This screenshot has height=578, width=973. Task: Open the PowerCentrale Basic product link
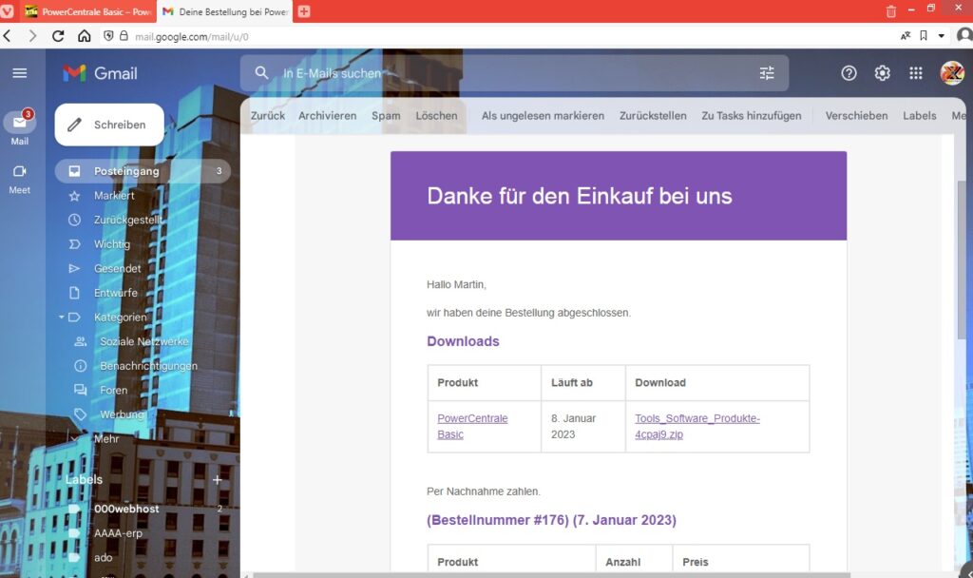click(472, 427)
